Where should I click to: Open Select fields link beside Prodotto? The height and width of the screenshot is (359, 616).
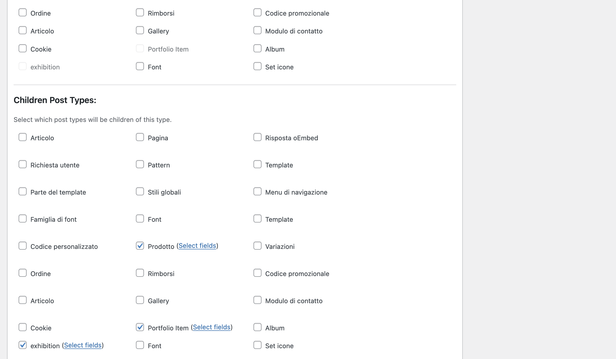coord(197,246)
